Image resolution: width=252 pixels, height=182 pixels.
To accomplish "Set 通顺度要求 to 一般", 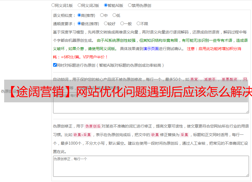I will tap(122, 24).
